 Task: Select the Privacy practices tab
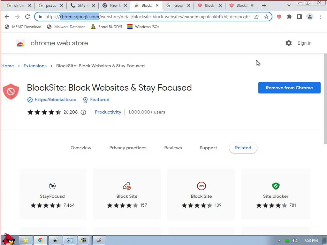coord(128,148)
